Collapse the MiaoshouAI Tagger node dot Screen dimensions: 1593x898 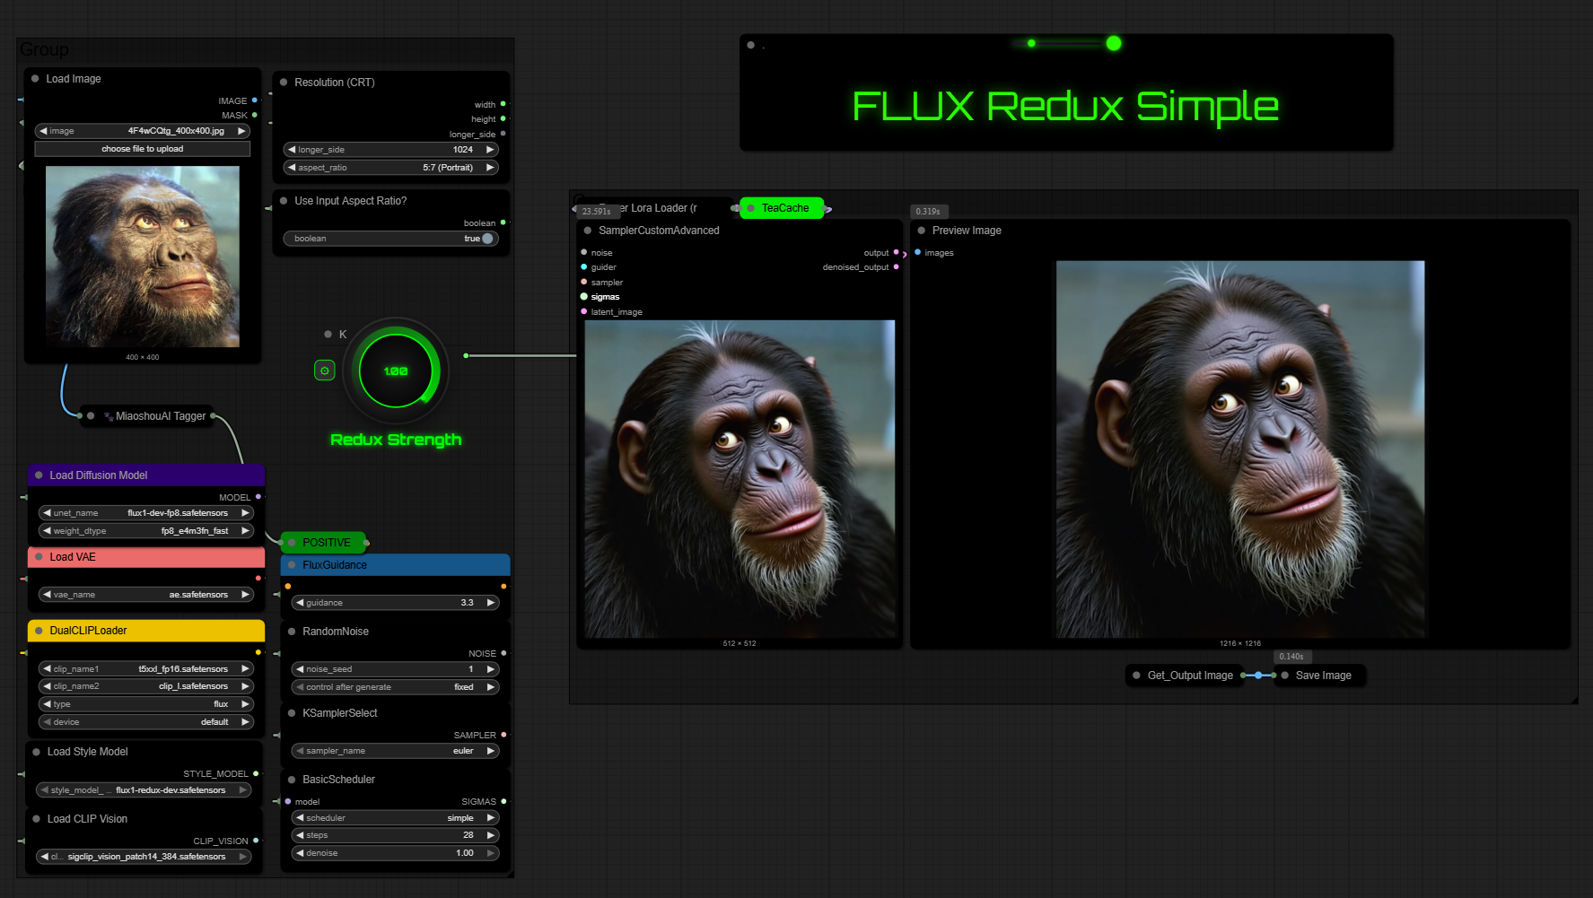91,416
